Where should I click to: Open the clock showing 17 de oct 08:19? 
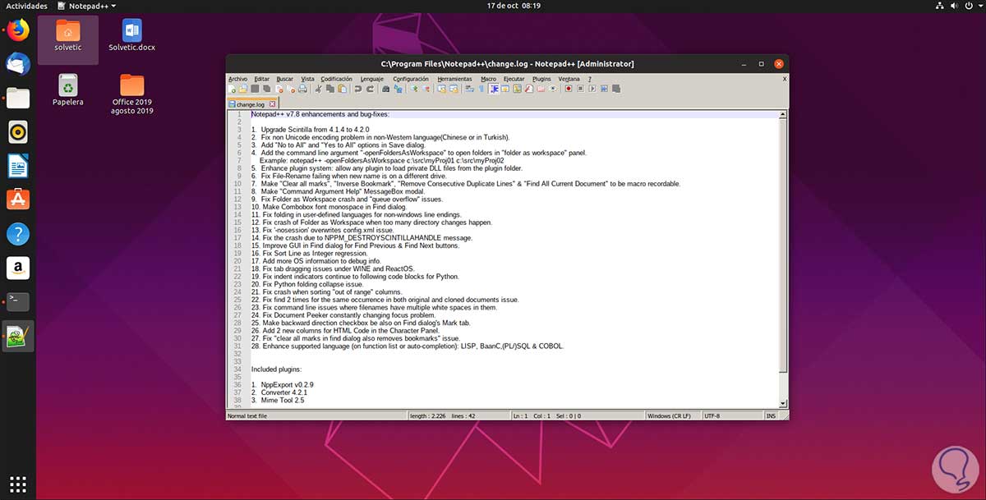tap(514, 6)
